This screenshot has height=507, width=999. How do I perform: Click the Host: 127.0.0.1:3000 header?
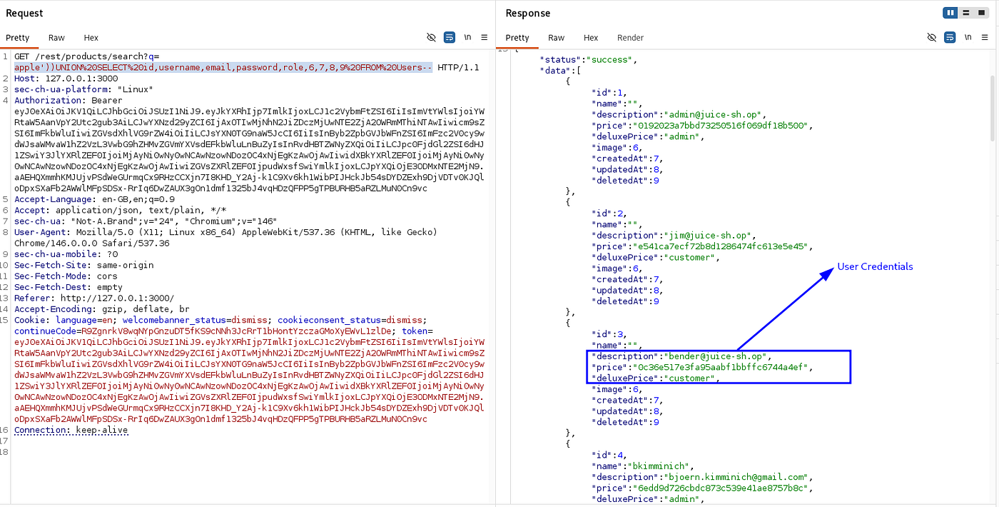tap(66, 79)
